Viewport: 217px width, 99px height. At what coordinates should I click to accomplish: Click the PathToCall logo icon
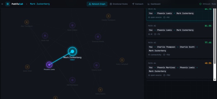click(x=8, y=4)
